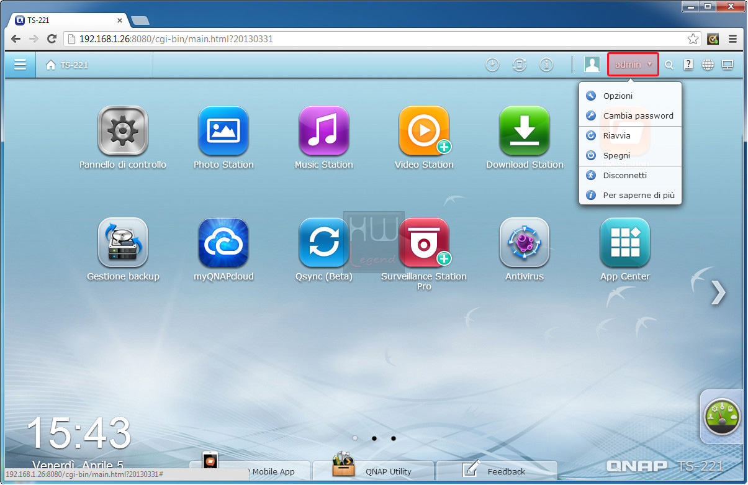Viewport: 748px width, 485px height.
Task: Select the TS-221 browser tab
Action: tap(68, 20)
